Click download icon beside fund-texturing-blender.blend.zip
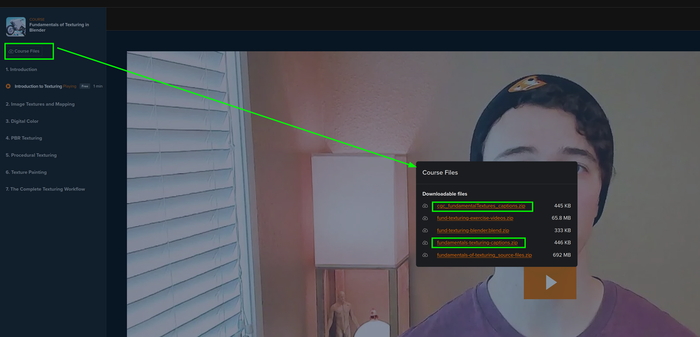Screen dimensions: 700x337 click(425, 230)
